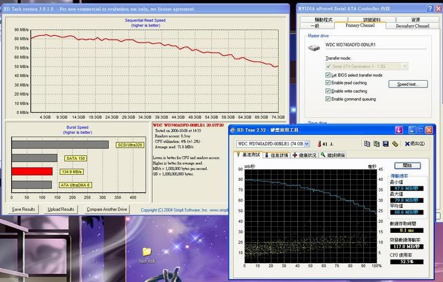Toggle Enable read caching checkbox

pos(328,82)
